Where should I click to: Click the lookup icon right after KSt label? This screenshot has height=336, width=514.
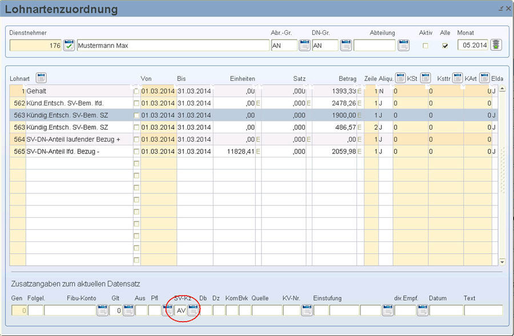(425, 78)
